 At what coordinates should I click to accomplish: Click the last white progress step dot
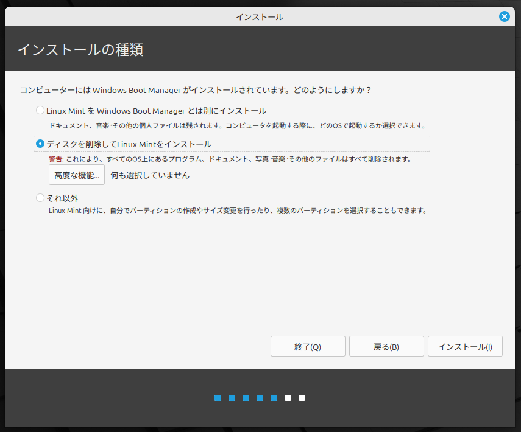(x=302, y=398)
